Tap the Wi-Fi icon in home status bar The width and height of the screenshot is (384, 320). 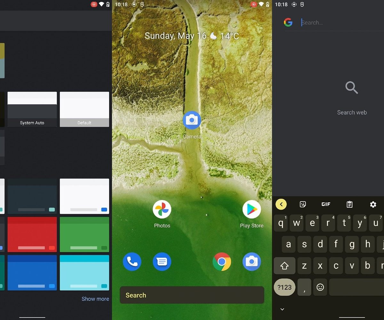[261, 4]
